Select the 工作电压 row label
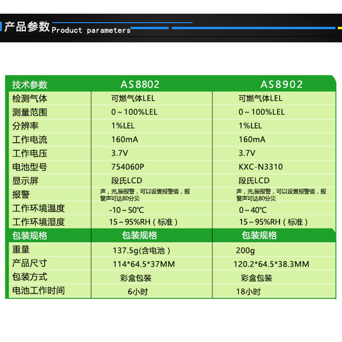342x342 pixels. [29, 153]
